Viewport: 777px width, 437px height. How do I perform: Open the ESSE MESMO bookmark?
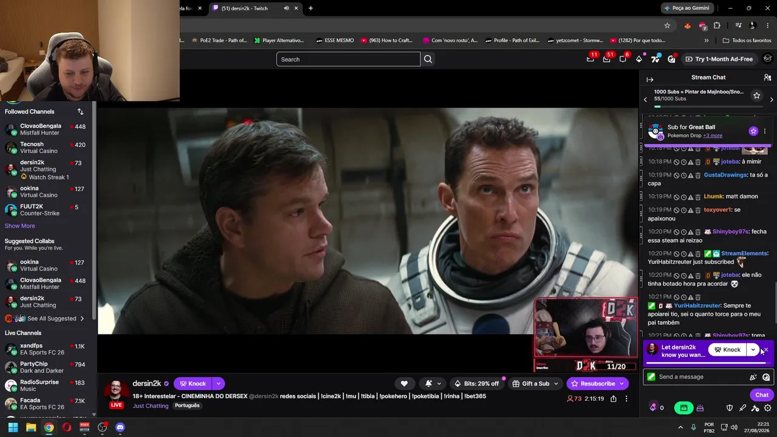334,41
